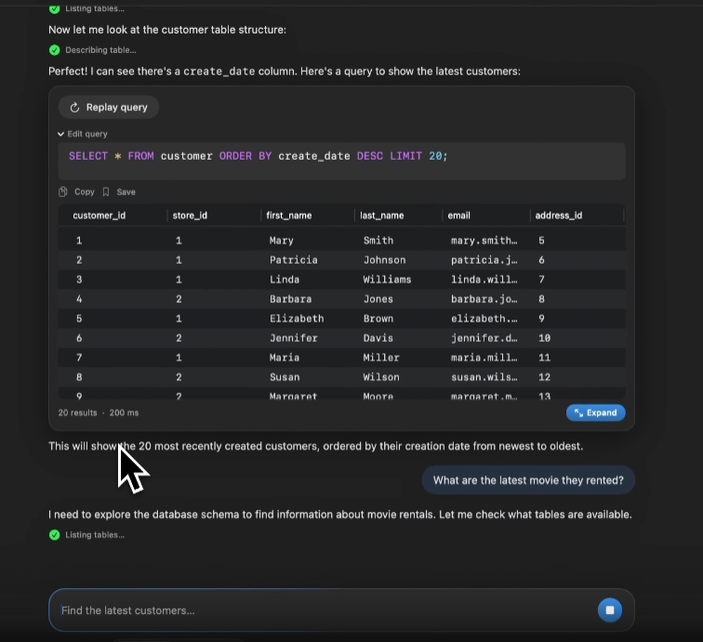Click the 'Patricia' first name cell
Image resolution: width=703 pixels, height=642 pixels.
[x=293, y=260]
